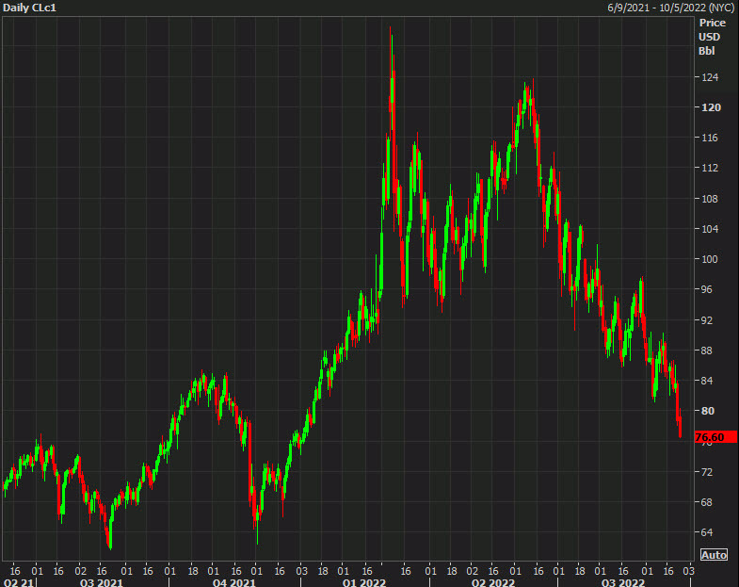This screenshot has height=587, width=739.
Task: Click the 92 price axis value
Action: tap(707, 320)
